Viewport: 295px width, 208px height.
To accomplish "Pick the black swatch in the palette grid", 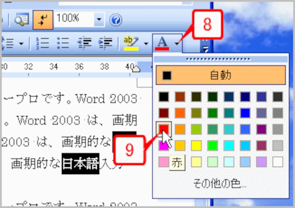I will [163, 97].
